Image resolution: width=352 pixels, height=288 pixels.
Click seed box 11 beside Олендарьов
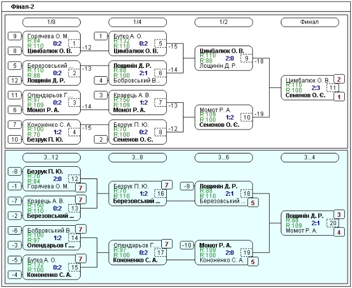pyautogui.click(x=14, y=95)
